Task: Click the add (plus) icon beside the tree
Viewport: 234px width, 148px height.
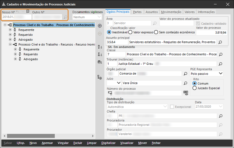Action: pos(100,26)
